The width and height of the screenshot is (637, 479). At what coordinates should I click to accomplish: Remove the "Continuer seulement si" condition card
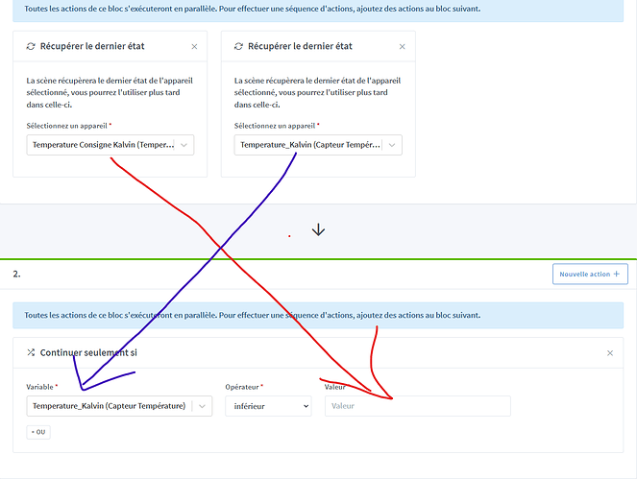point(609,353)
